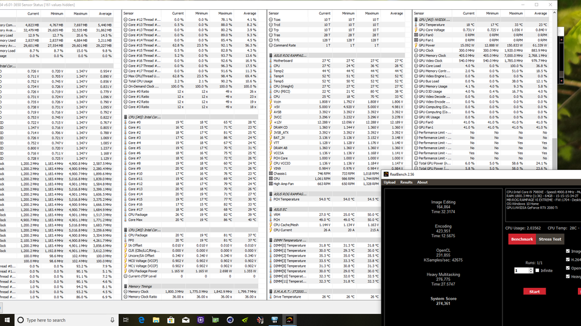Uncheck the Image Editing test checkbox
The height and width of the screenshot is (326, 581).
pos(568,251)
